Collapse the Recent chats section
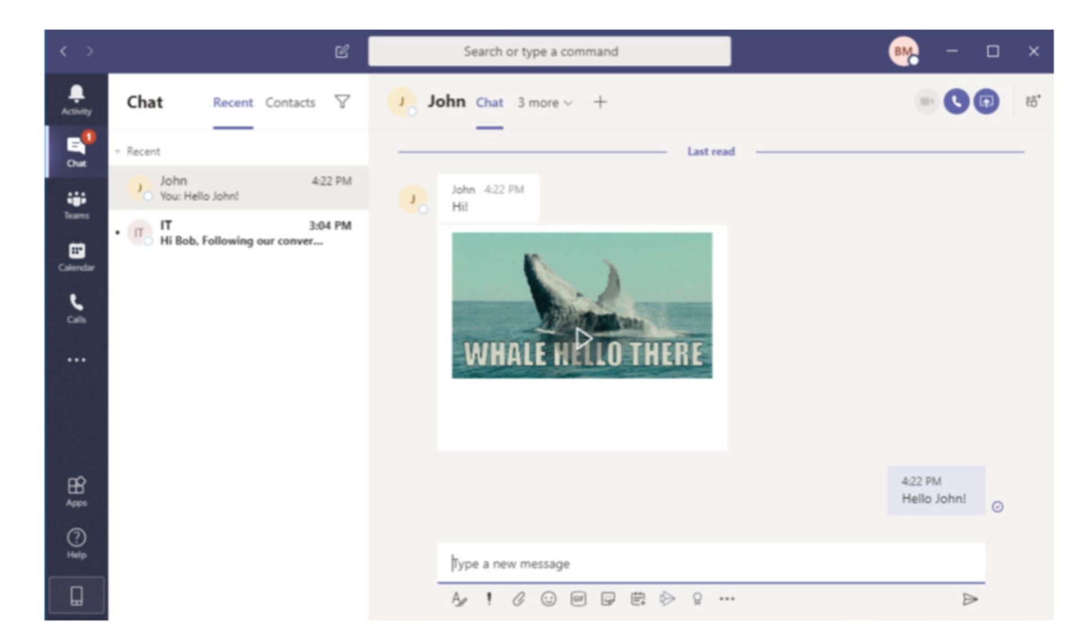The width and height of the screenshot is (1078, 638). 118,152
